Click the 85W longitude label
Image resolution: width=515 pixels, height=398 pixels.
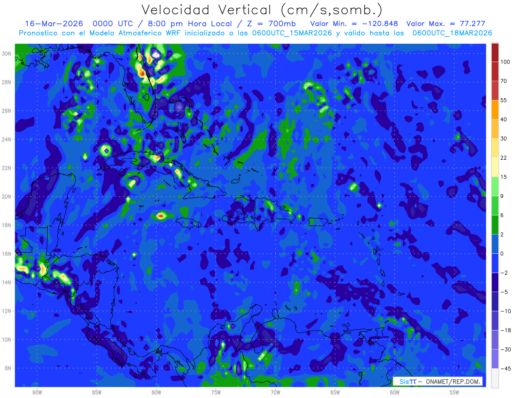(x=97, y=392)
